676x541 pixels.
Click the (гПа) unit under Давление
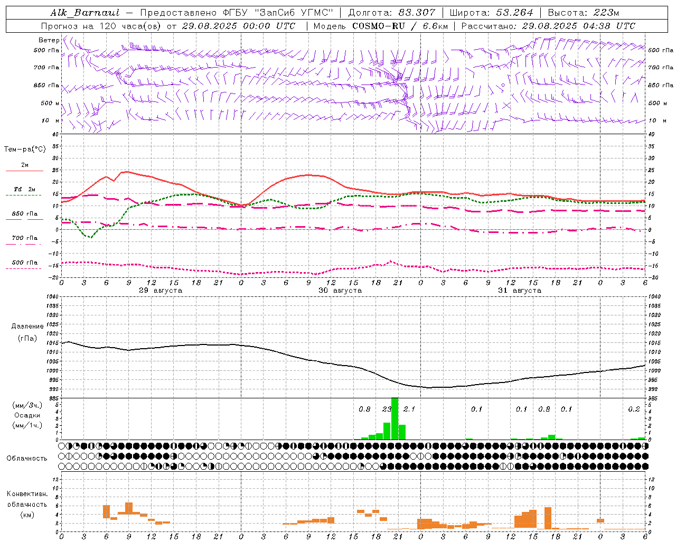pyautogui.click(x=27, y=339)
